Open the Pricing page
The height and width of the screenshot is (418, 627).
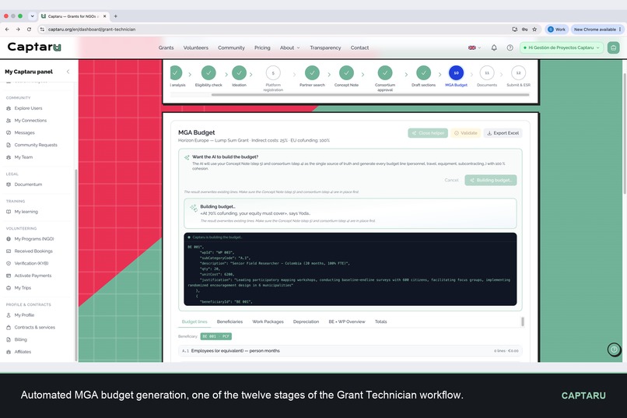(x=262, y=47)
